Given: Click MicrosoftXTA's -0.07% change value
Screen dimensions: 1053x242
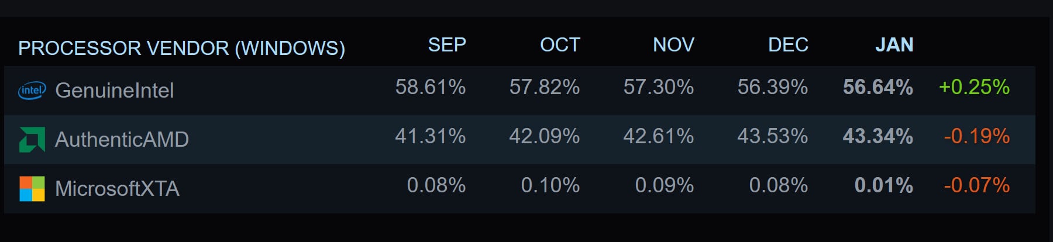Looking at the screenshot, I should tap(976, 185).
